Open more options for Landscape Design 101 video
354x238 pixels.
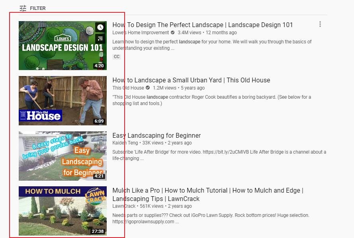pyautogui.click(x=320, y=24)
